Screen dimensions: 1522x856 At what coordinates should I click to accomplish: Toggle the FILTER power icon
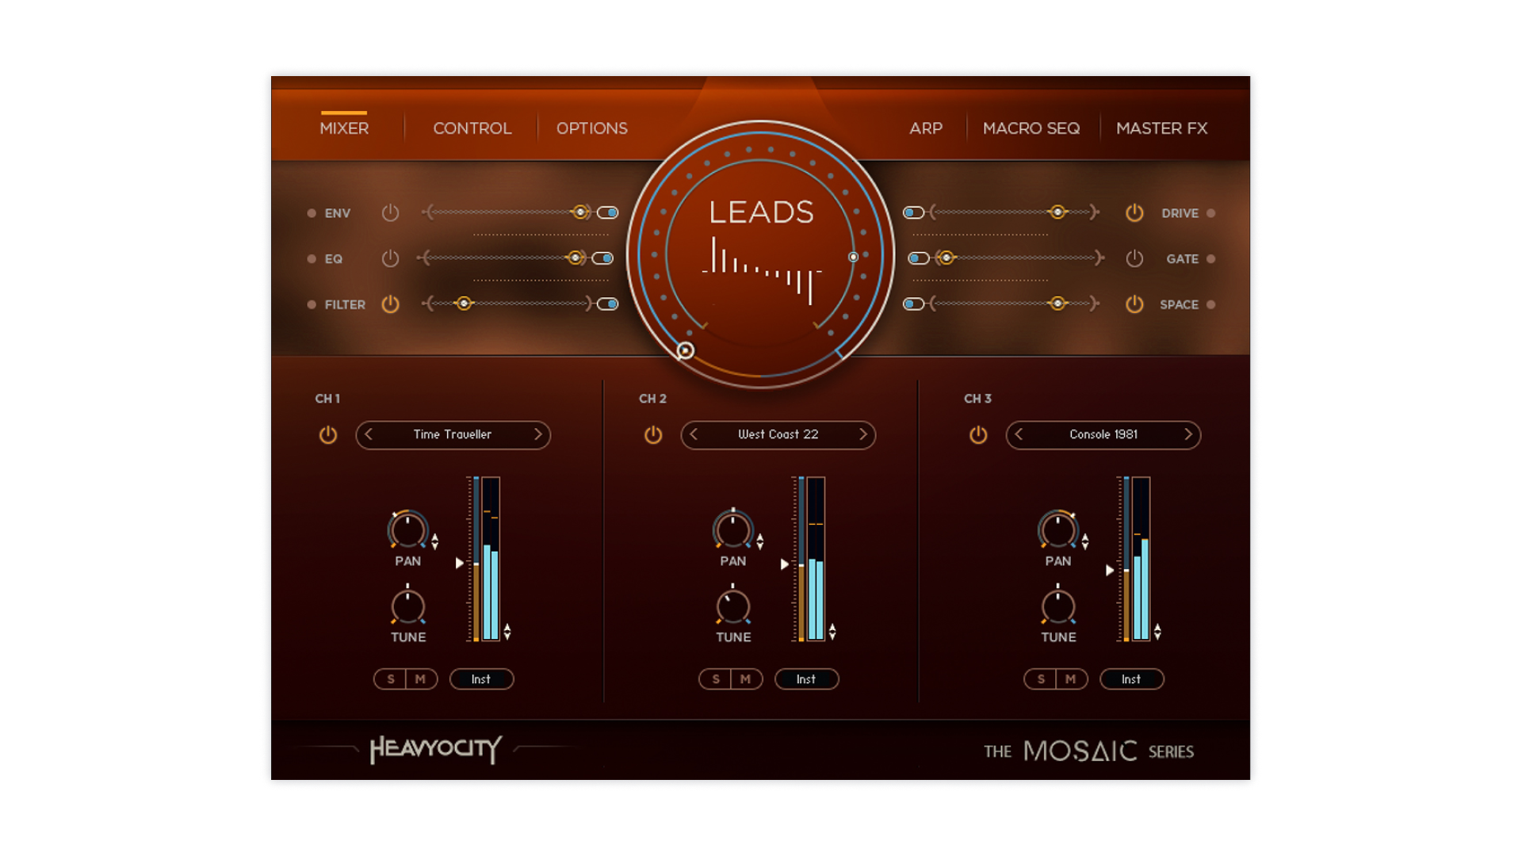coord(390,304)
